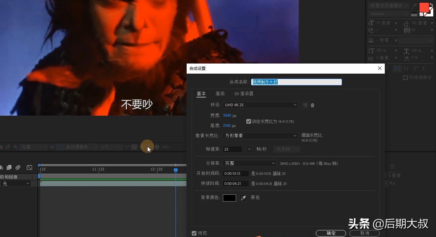
Task: Switch to the 3D渲染器 tab
Action: [x=243, y=93]
